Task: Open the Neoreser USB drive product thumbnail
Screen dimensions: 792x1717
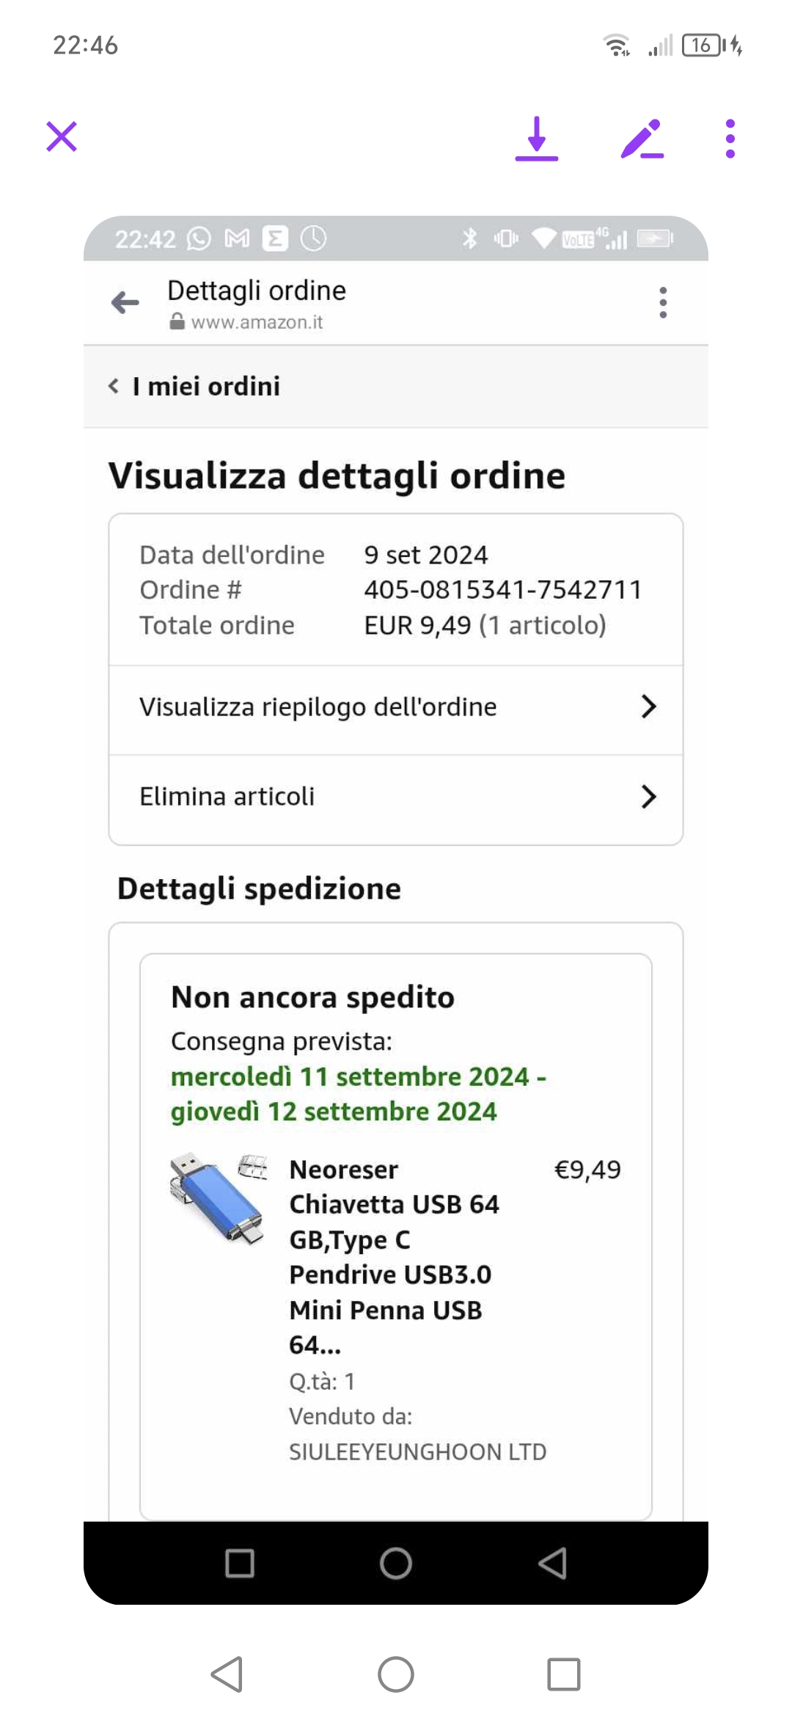Action: click(218, 1197)
